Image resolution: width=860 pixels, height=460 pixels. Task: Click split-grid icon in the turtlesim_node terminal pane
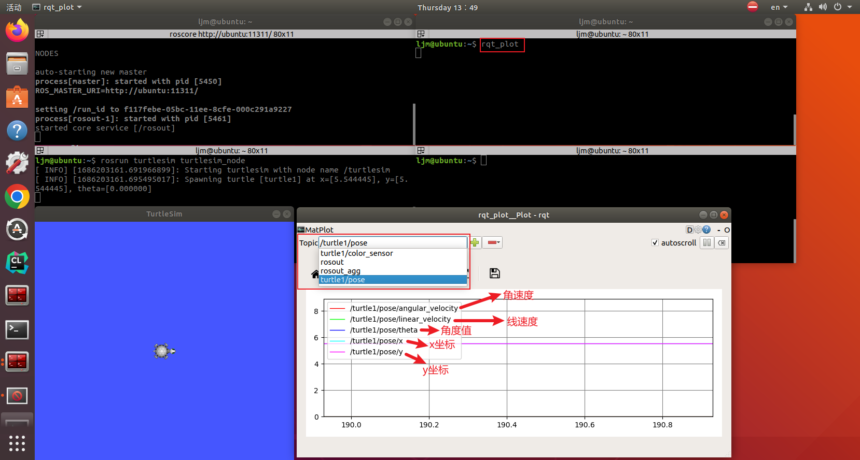(x=40, y=151)
